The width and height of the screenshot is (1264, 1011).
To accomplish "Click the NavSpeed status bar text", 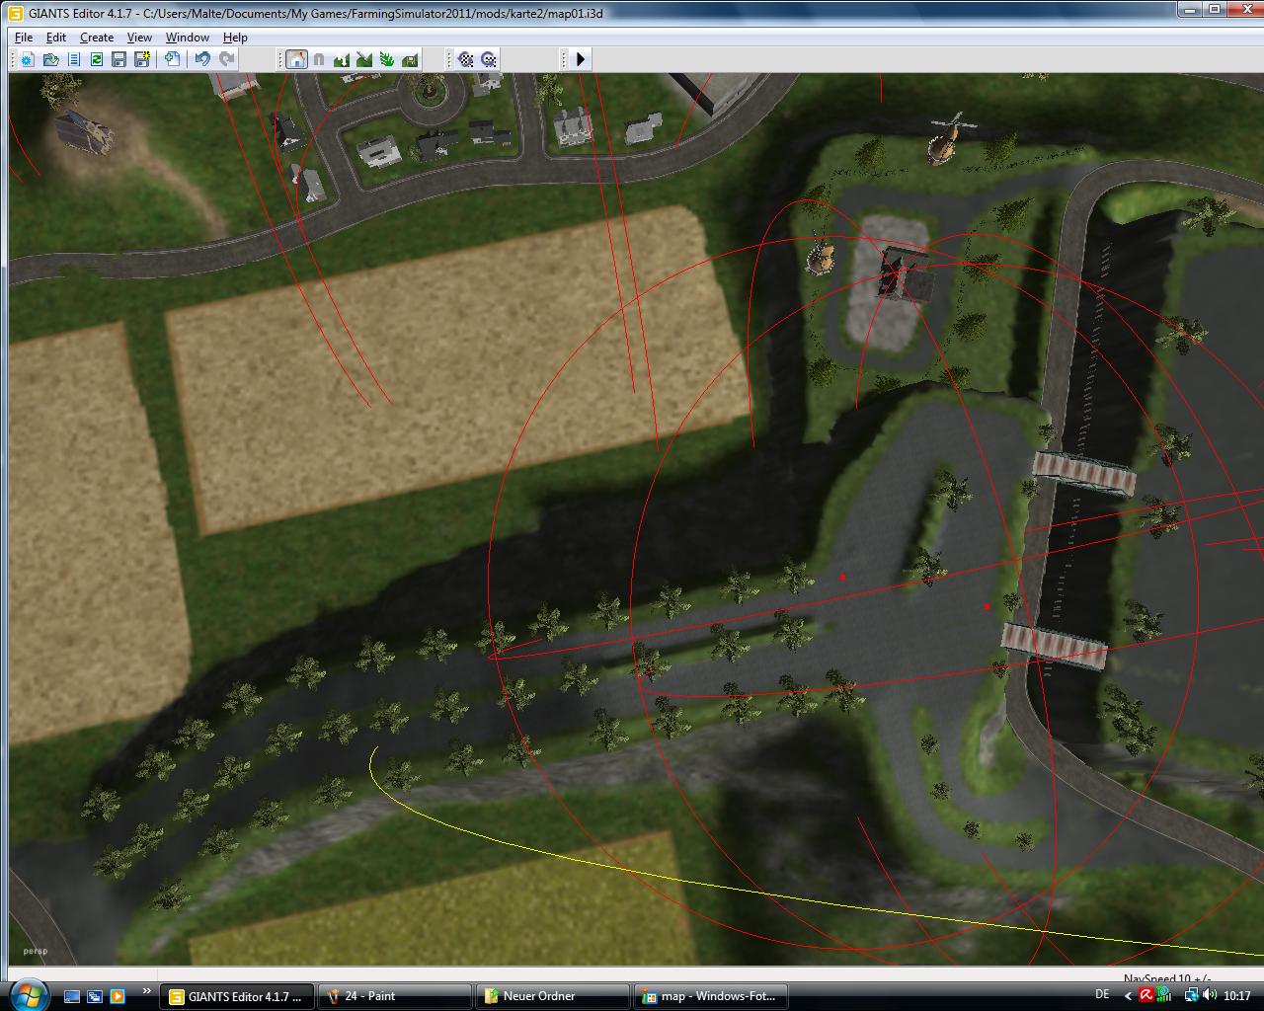I will pos(1167,978).
